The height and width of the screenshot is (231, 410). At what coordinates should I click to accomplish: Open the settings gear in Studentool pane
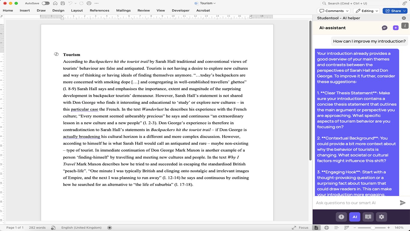pyautogui.click(x=381, y=217)
